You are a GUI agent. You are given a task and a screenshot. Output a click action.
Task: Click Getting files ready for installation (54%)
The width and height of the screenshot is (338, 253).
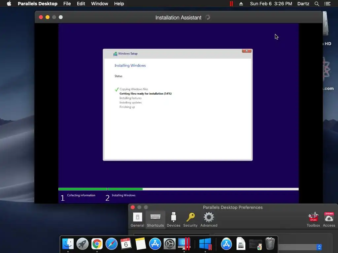coord(146,94)
